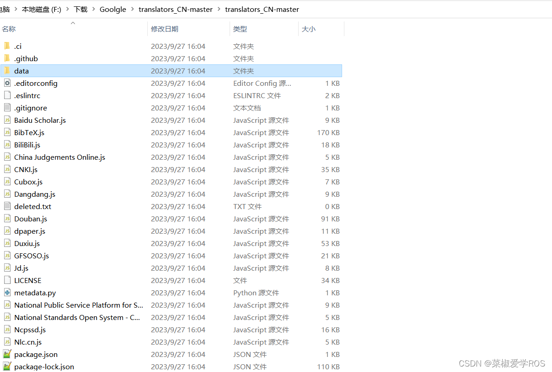
Task: Click the metadata.py Python file icon
Action: click(7, 293)
